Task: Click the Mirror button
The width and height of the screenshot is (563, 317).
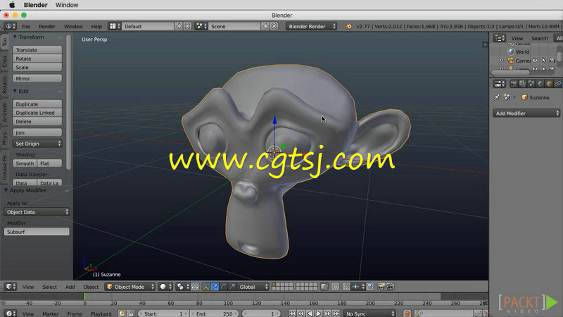Action: tap(37, 78)
